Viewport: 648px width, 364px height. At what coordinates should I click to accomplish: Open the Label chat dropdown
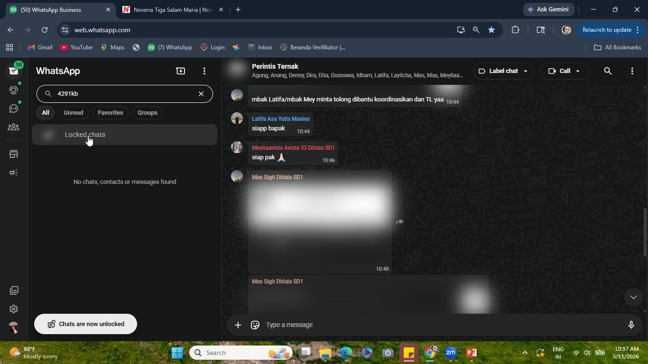click(x=503, y=71)
